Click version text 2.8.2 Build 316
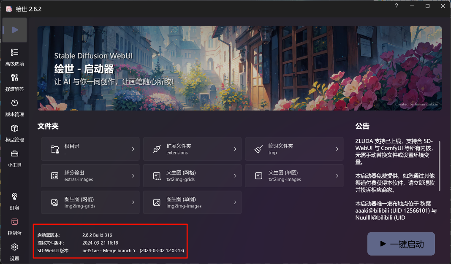 pyautogui.click(x=97, y=235)
